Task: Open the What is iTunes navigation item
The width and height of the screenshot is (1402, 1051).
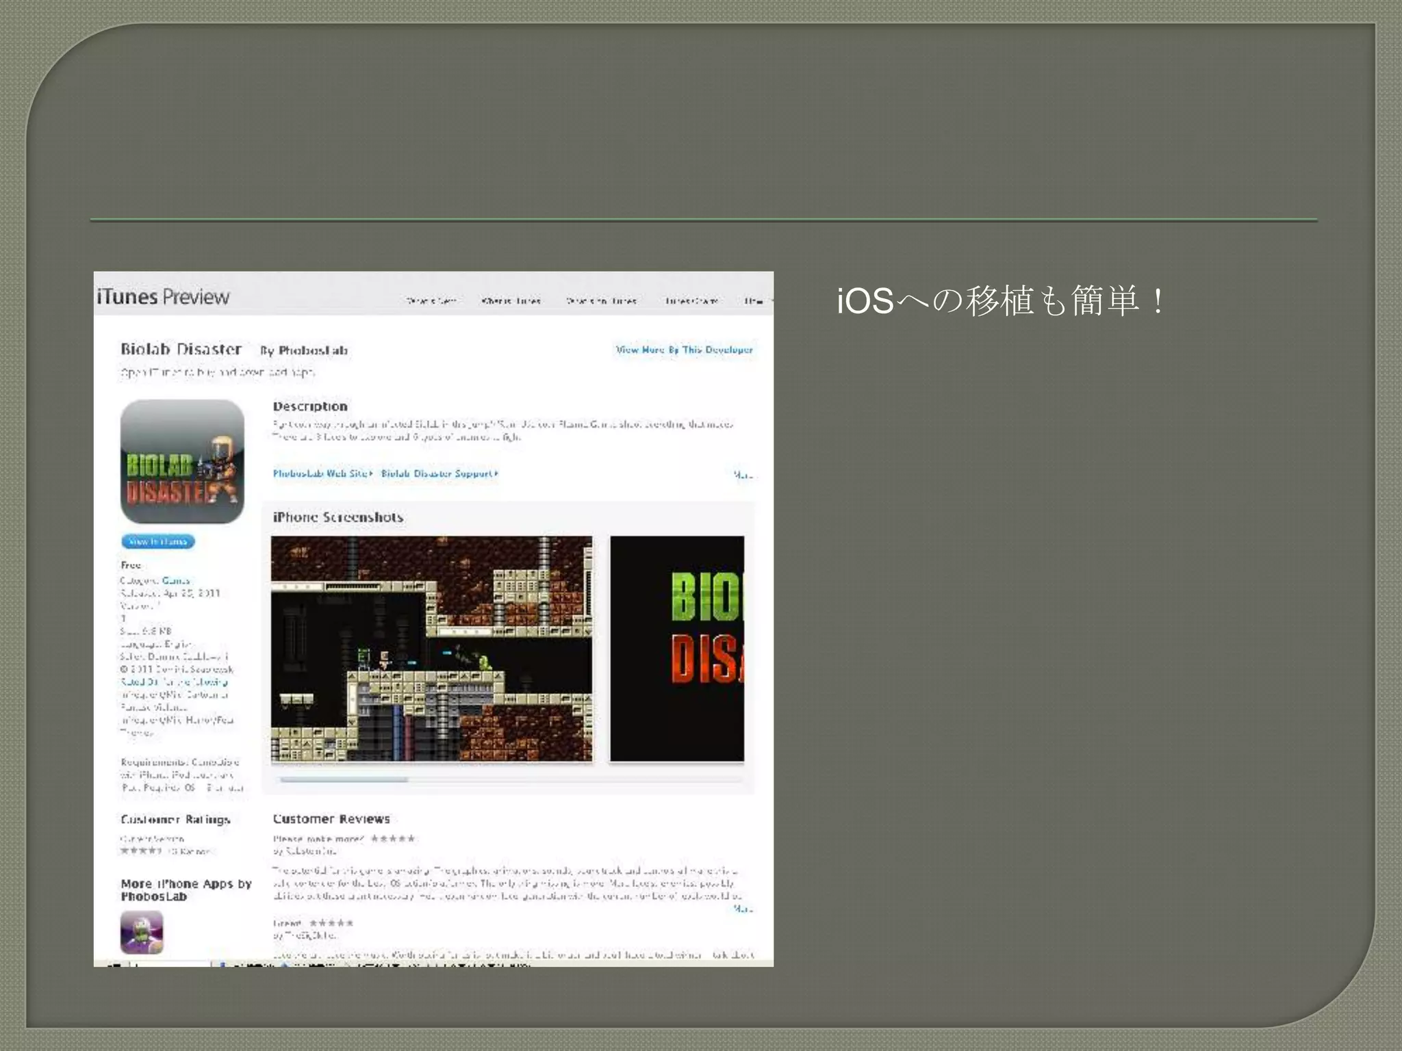Action: pyautogui.click(x=511, y=300)
